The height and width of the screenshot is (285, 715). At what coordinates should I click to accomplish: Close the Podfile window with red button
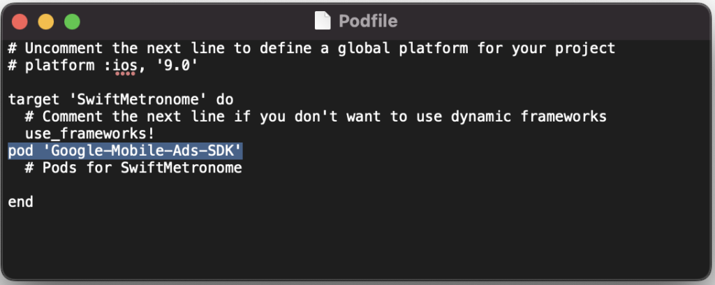tap(20, 22)
